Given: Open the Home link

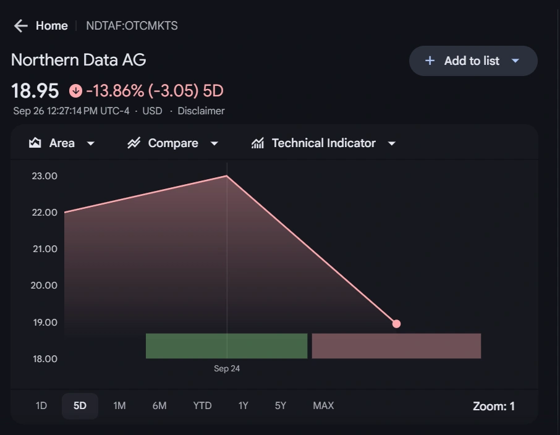Looking at the screenshot, I should tap(52, 25).
